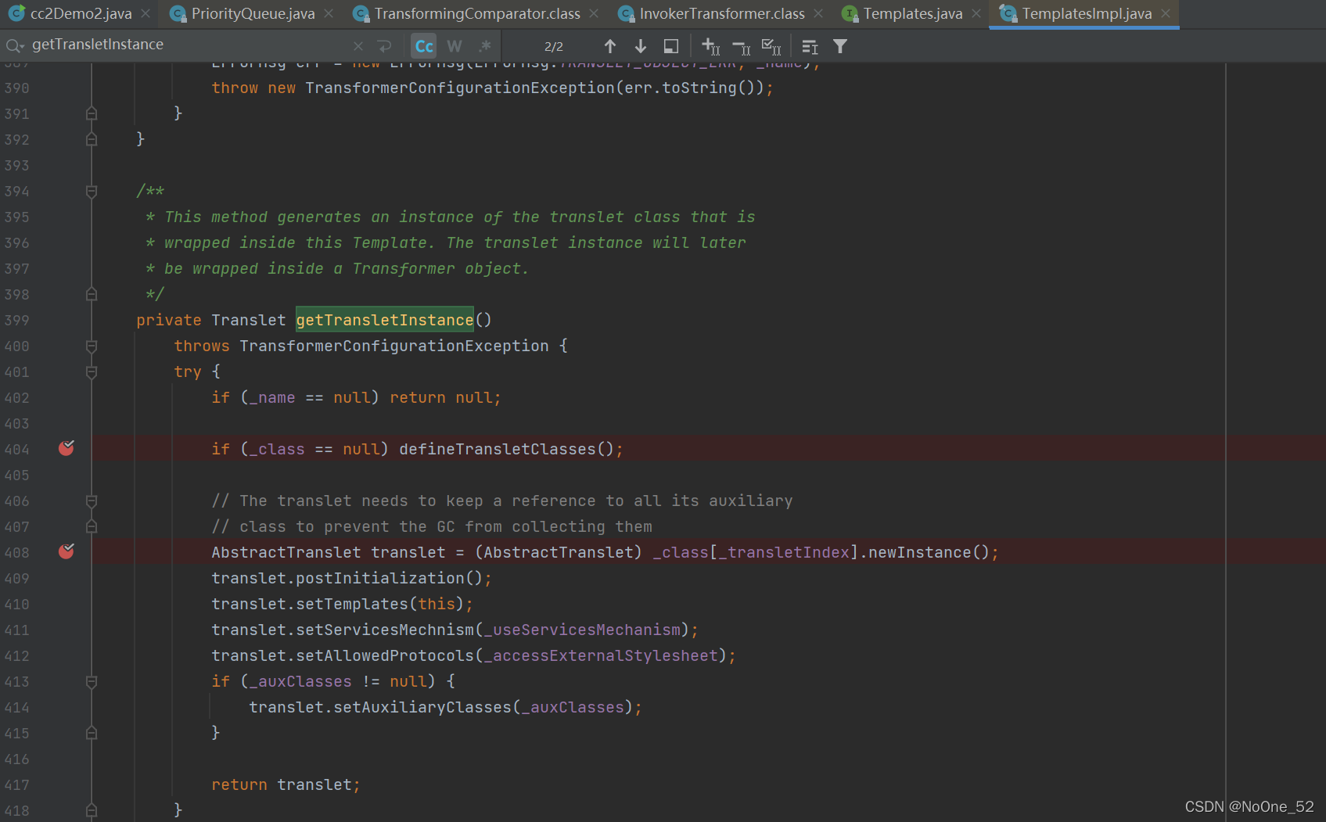Click the new line search icon
The image size is (1326, 822).
coord(384,46)
